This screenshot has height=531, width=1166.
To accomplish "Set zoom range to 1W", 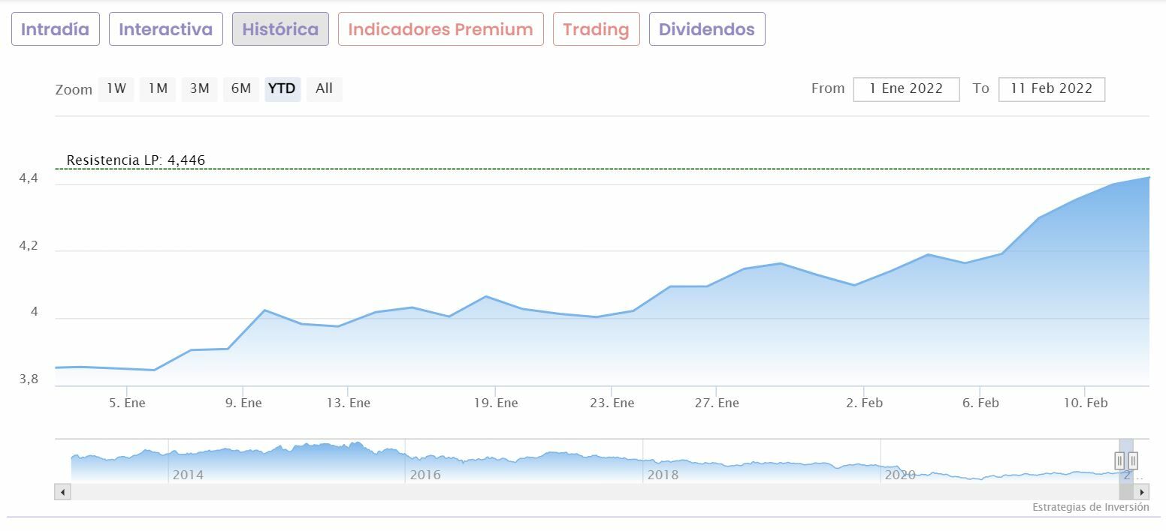I will click(116, 88).
